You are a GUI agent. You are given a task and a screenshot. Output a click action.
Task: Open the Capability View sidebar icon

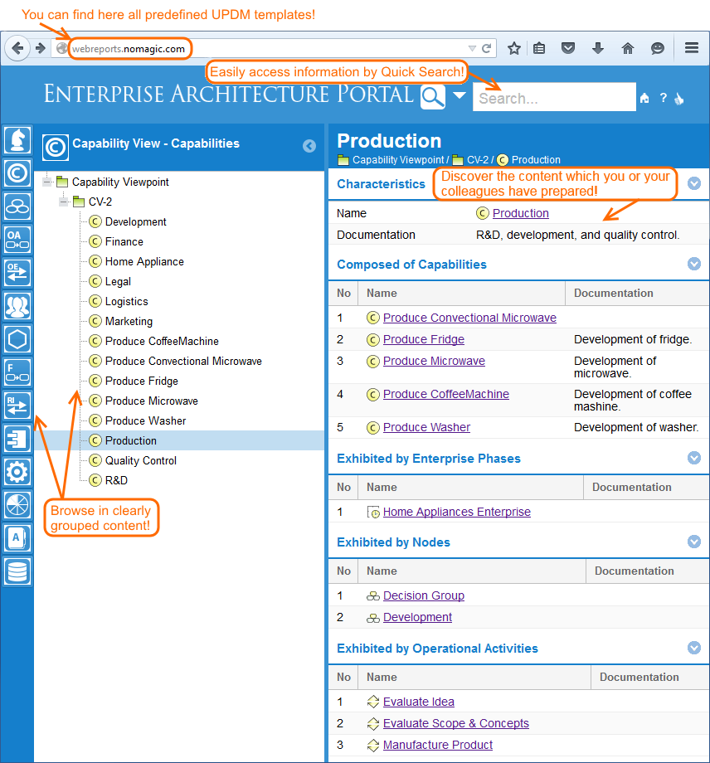[17, 173]
